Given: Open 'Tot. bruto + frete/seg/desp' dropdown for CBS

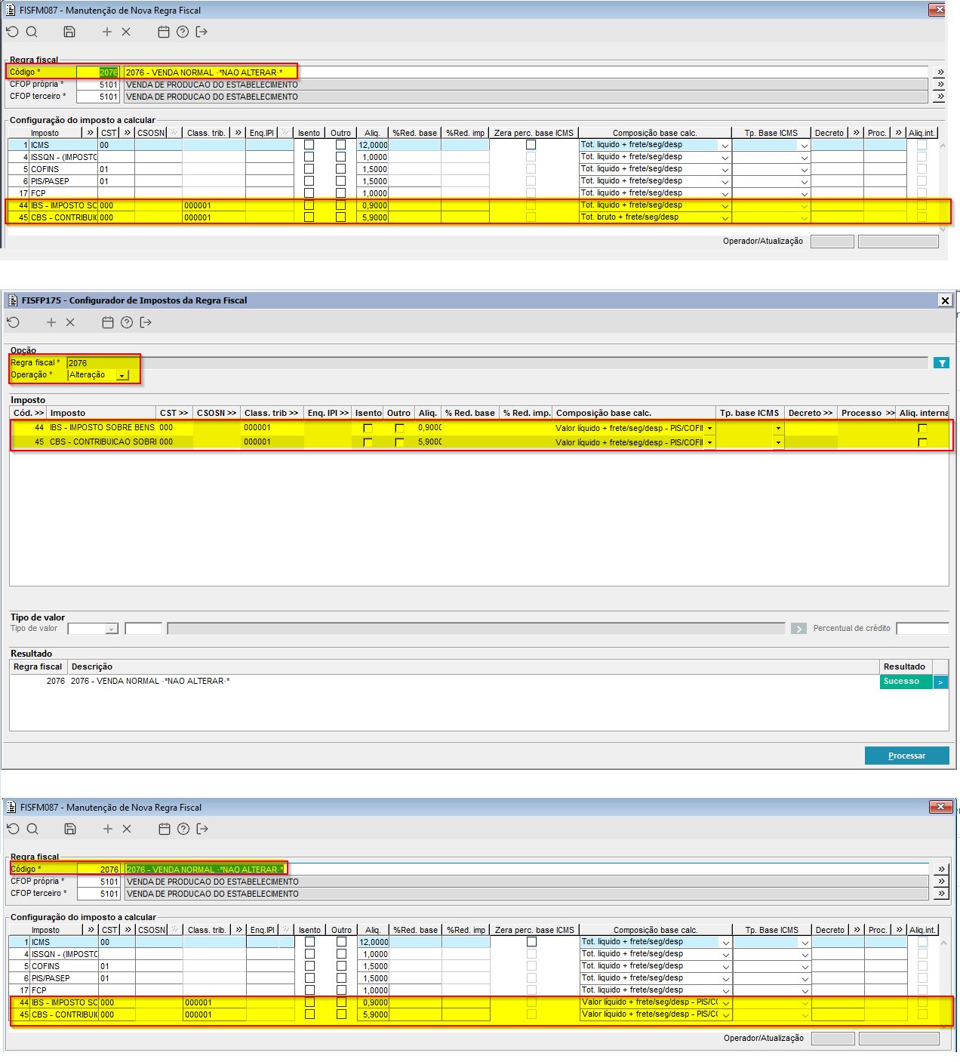Looking at the screenshot, I should point(725,218).
